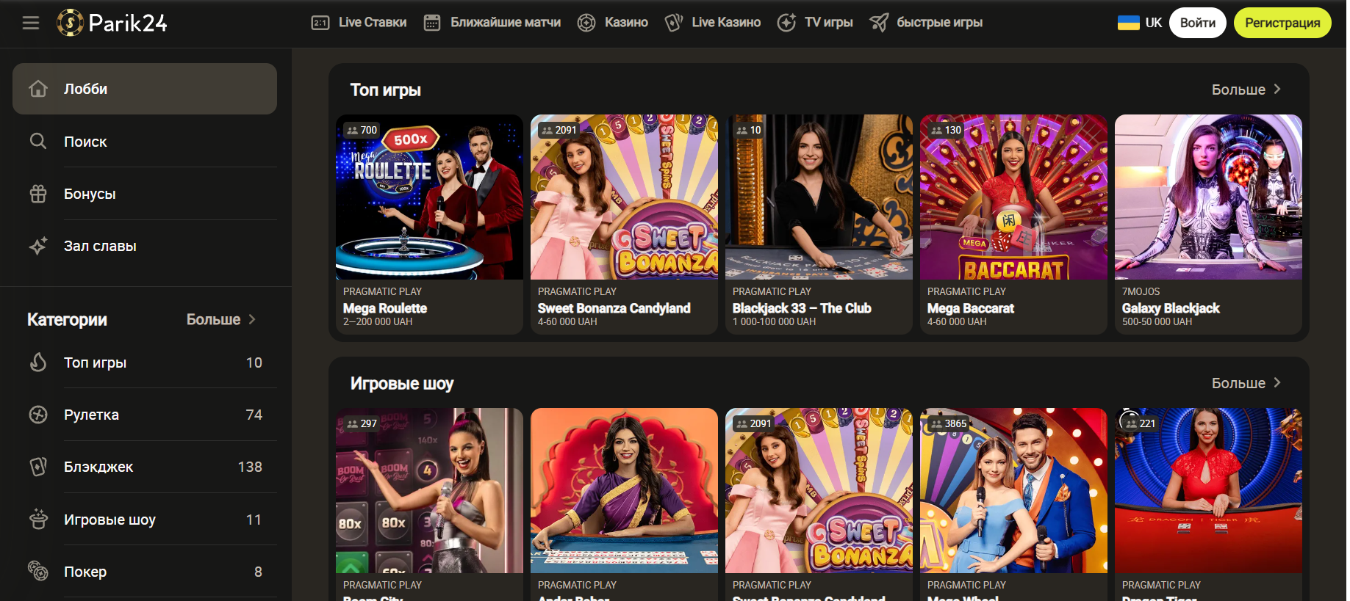The image size is (1350, 601).
Task: Select Бонусы in sidebar
Action: 145,194
